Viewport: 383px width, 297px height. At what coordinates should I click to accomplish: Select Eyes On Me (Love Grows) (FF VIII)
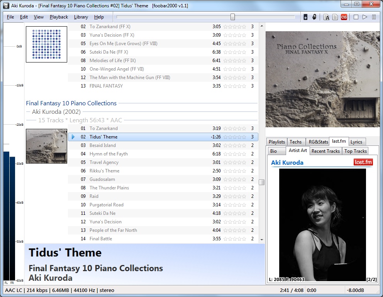(163, 44)
